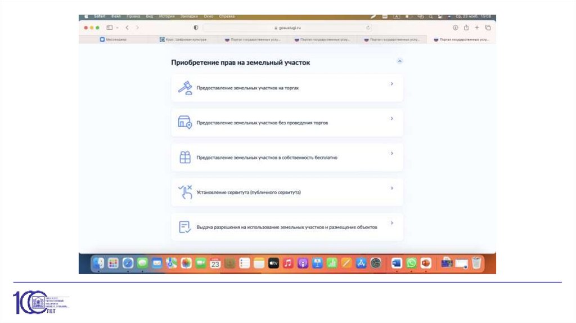Open Spotlight search in the menu bar
The width and height of the screenshot is (576, 323).
(x=430, y=16)
